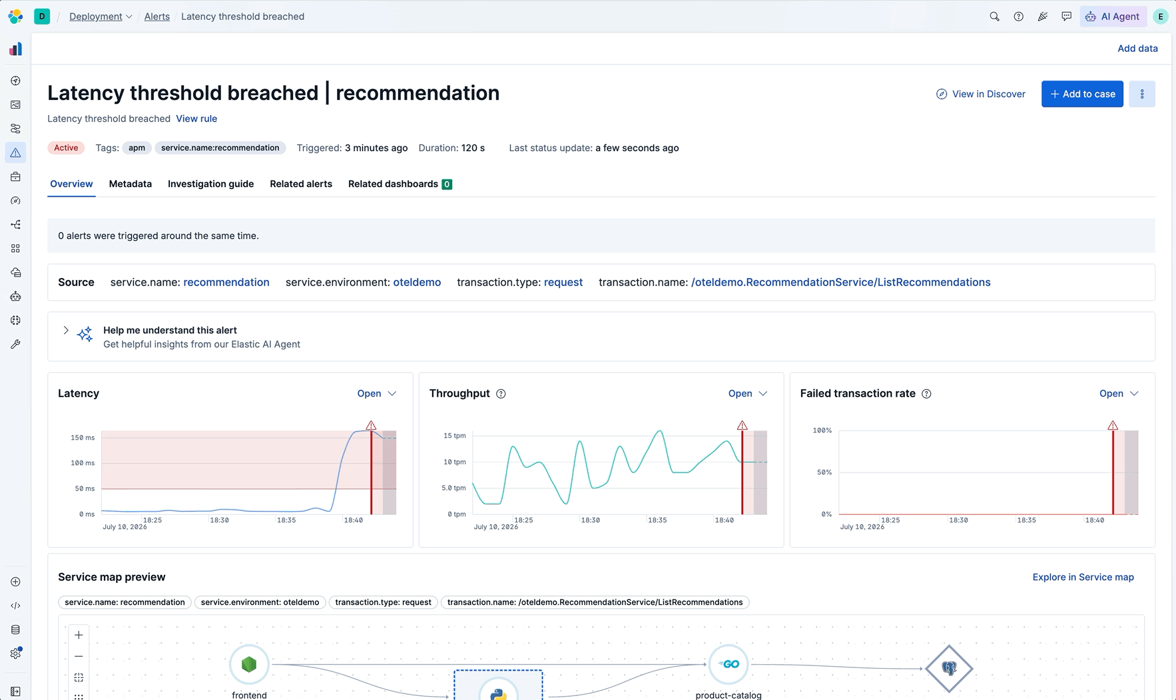Click the Failed transaction rate info icon

tap(926, 394)
